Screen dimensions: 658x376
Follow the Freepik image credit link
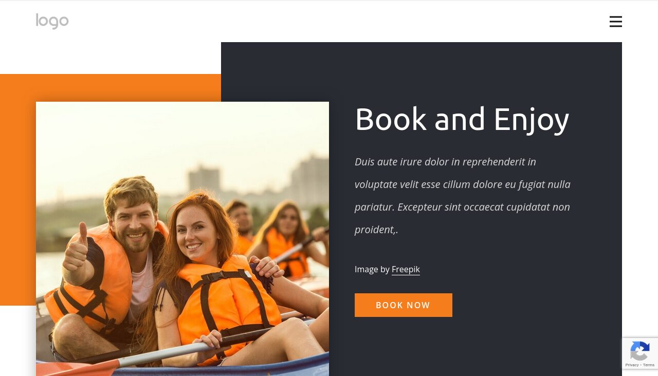406,269
